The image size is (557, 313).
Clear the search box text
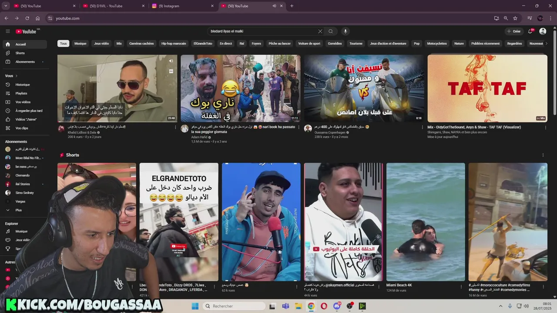tap(320, 31)
